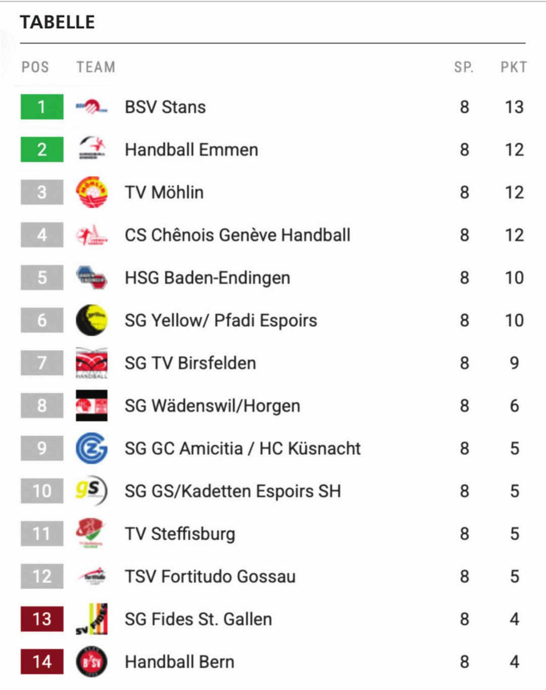Screen dimensions: 546x690
Task: Click the blue GC Amicitia logo
Action: (92, 448)
